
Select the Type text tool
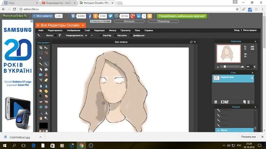[46, 113]
